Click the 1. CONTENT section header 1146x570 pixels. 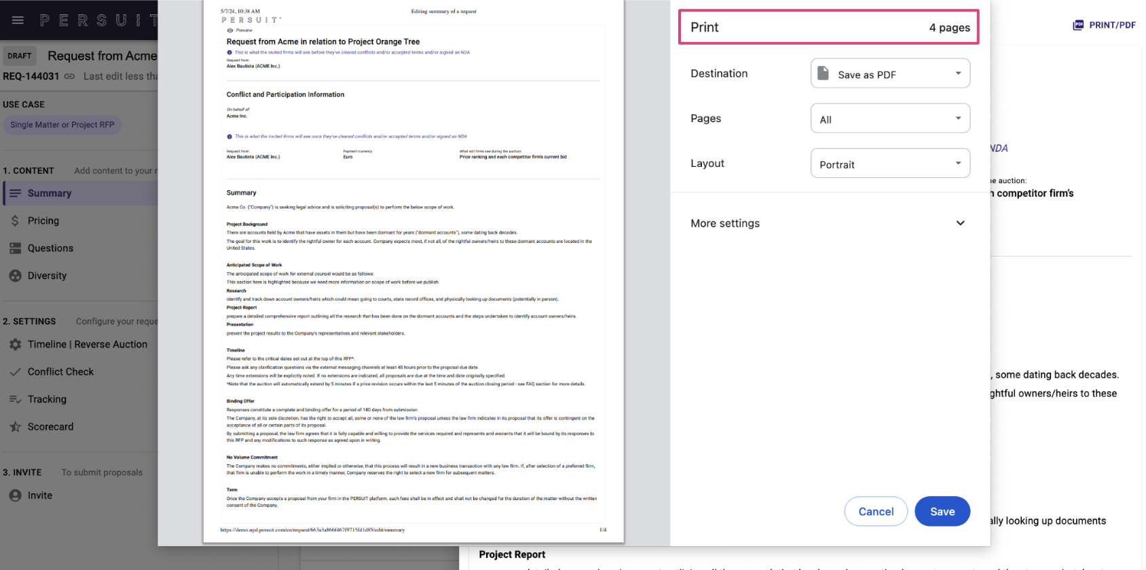[29, 171]
